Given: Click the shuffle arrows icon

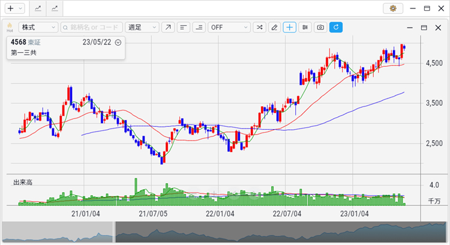Looking at the screenshot, I should point(259,28).
